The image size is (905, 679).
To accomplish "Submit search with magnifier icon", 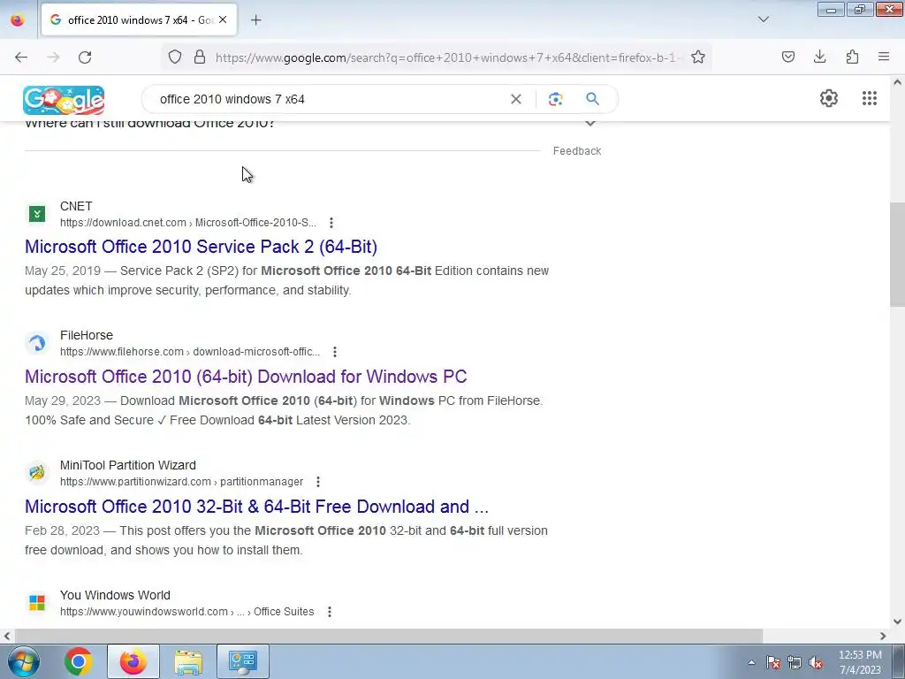I will point(592,99).
